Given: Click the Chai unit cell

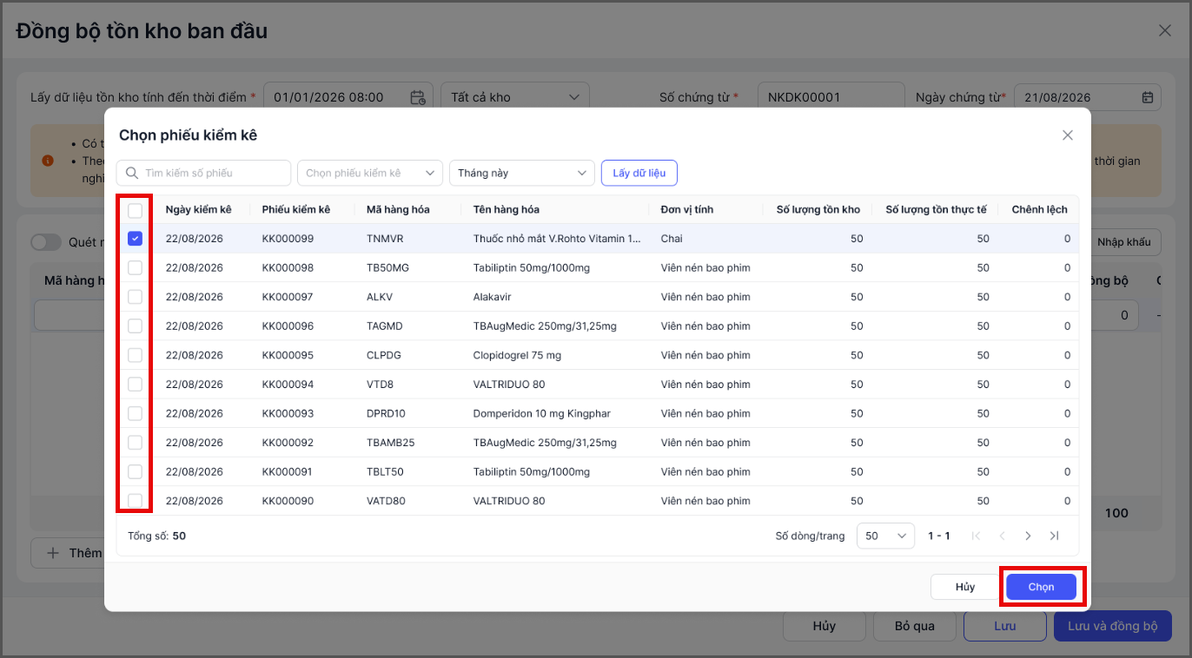Looking at the screenshot, I should [672, 239].
